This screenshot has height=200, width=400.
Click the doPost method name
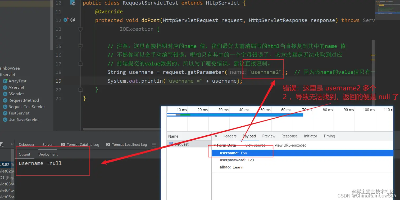pos(151,20)
